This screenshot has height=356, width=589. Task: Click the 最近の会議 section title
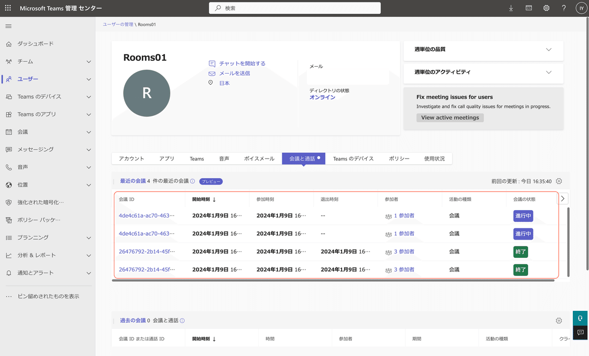(133, 181)
